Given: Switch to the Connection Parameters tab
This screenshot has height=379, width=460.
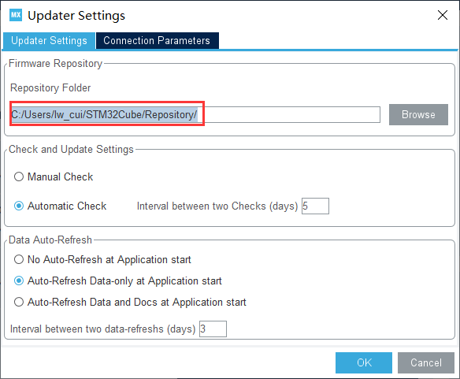Looking at the screenshot, I should 157,40.
